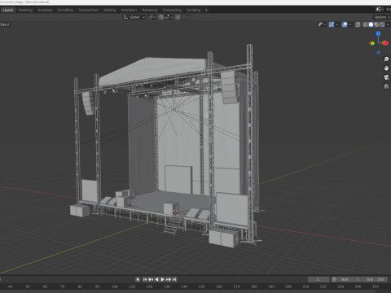This screenshot has width=391, height=293.
Task: Click the red X axis gizmo handle
Action: point(385,43)
